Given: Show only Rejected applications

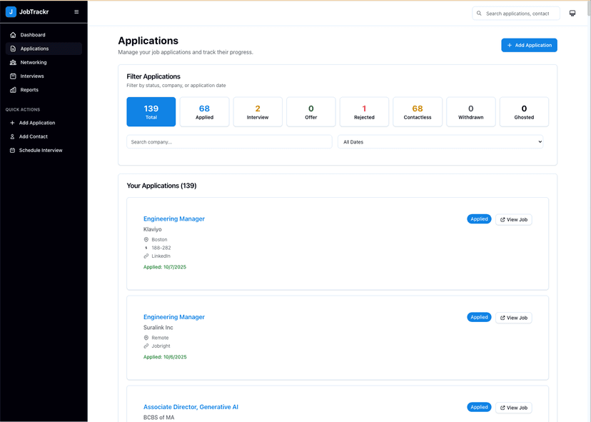Looking at the screenshot, I should [x=364, y=111].
